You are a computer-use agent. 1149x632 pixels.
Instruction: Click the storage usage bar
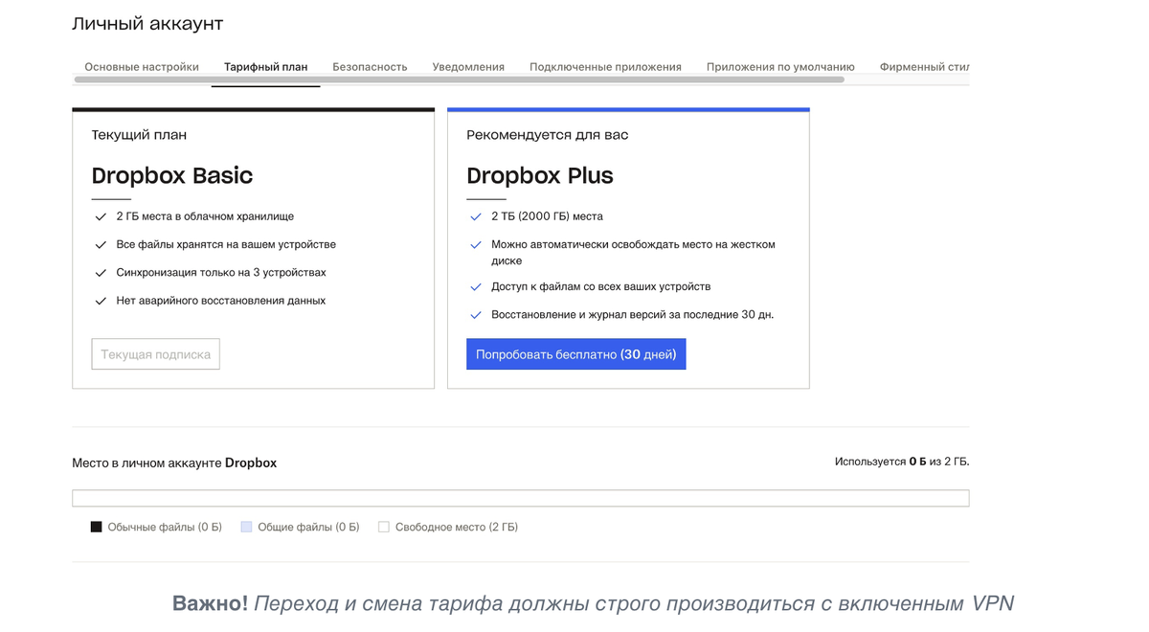tap(521, 498)
